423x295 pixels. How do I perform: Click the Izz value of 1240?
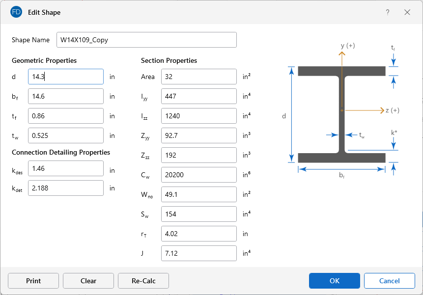click(x=198, y=116)
